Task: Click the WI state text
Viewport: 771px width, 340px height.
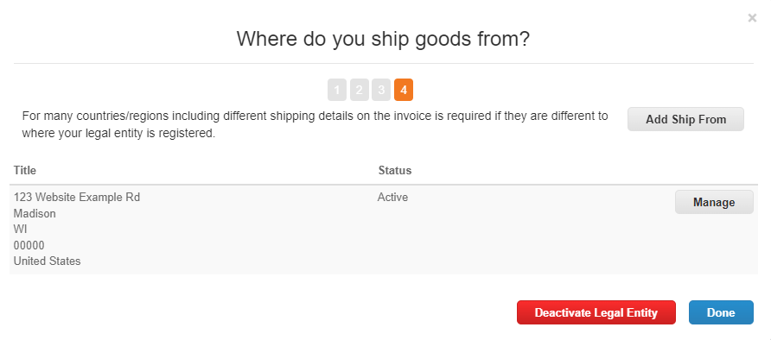Action: (x=20, y=230)
